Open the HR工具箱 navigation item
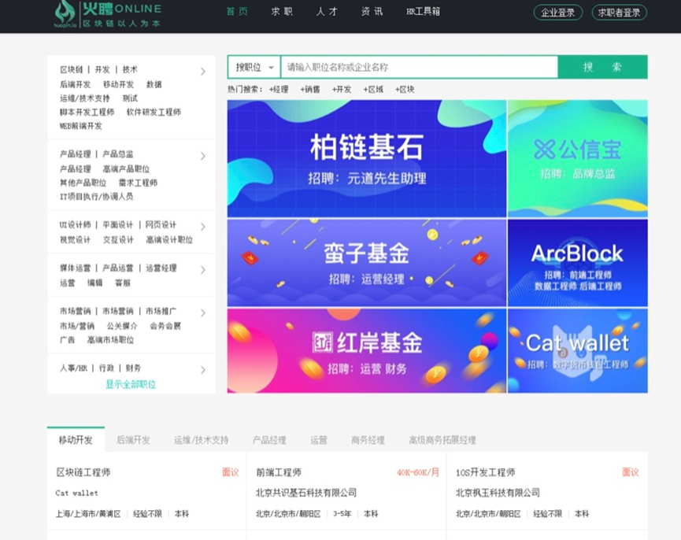 pyautogui.click(x=423, y=12)
